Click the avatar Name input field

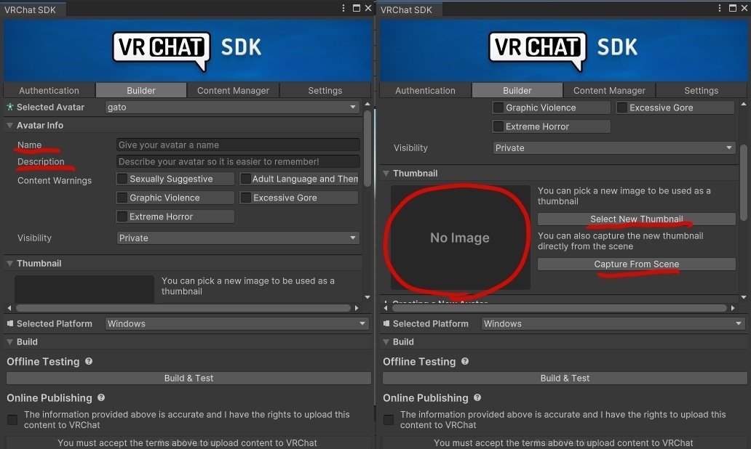pos(238,145)
